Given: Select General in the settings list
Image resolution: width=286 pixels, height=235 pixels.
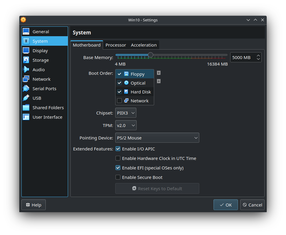Looking at the screenshot, I should click(x=45, y=31).
